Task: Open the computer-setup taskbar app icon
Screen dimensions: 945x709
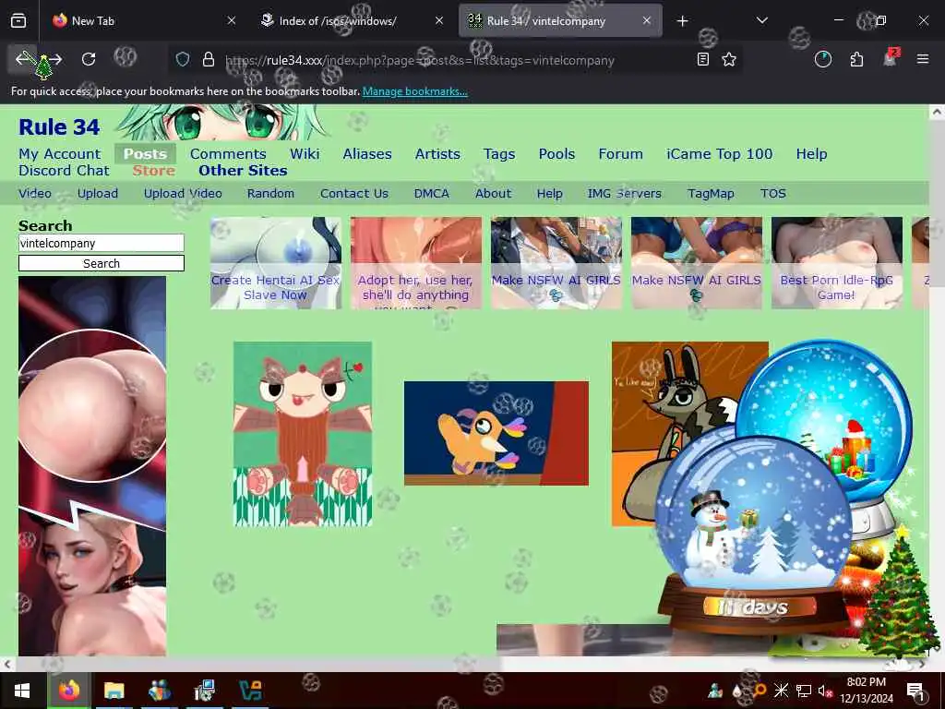Action: click(205, 691)
